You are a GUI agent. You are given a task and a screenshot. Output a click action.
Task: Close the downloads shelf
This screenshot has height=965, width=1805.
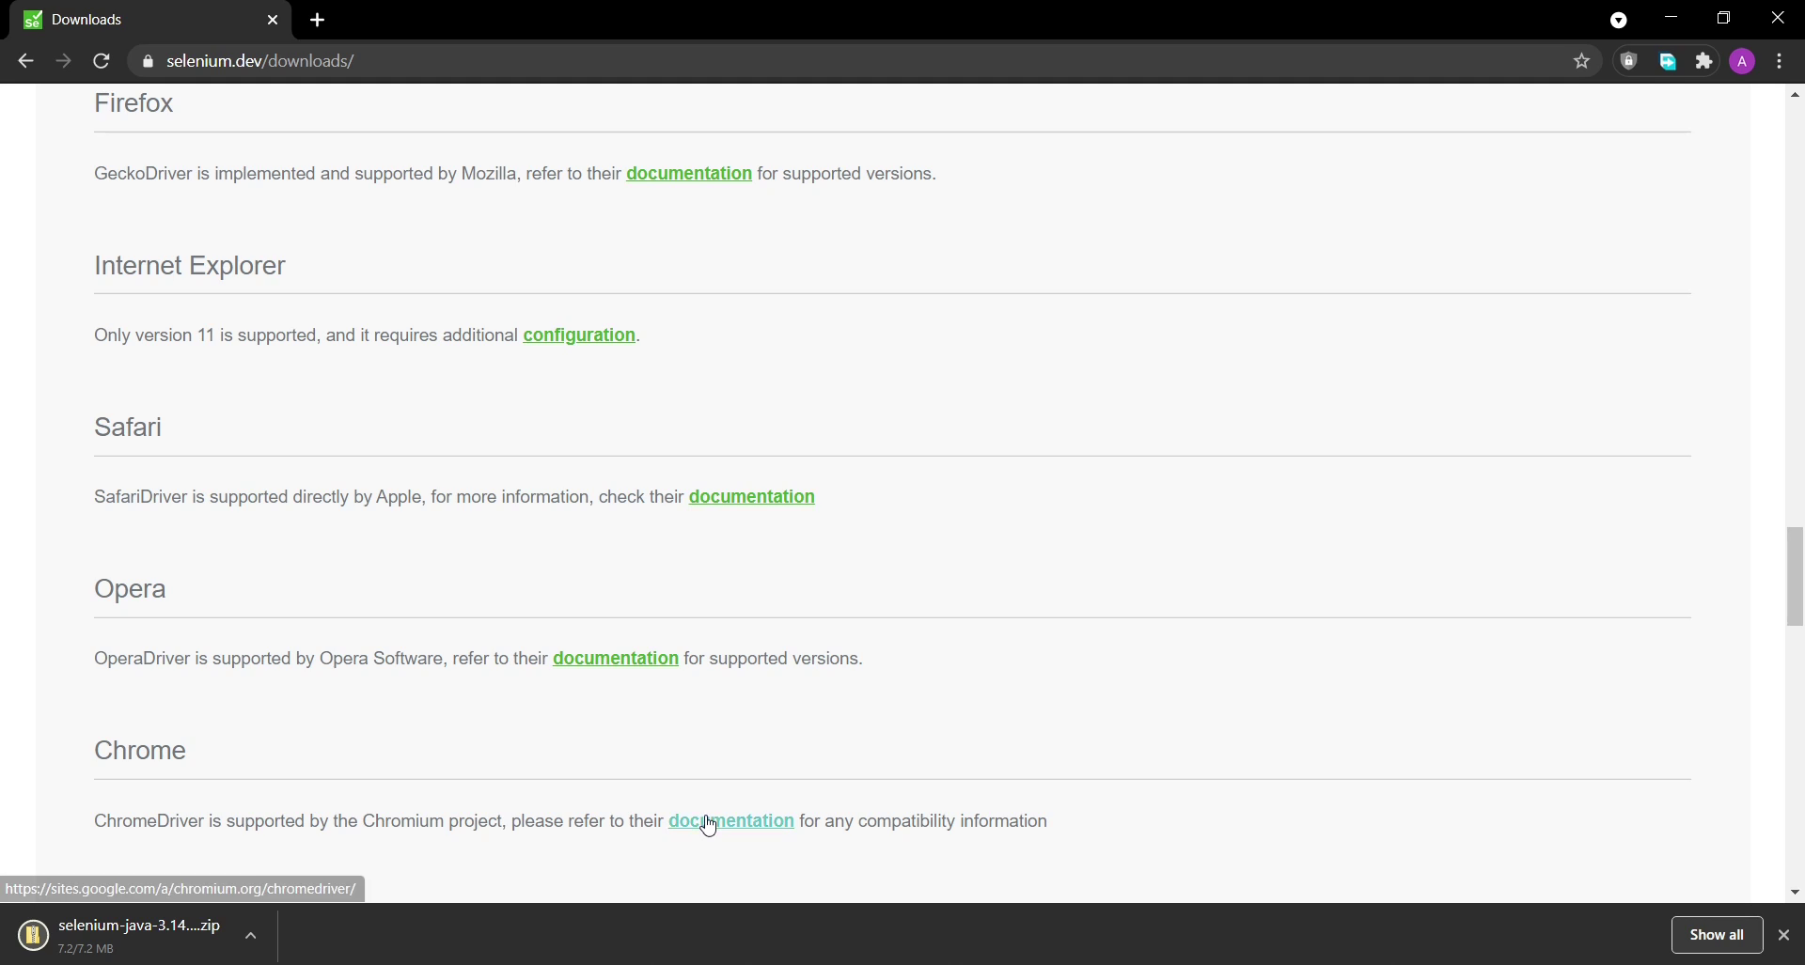[1783, 935]
